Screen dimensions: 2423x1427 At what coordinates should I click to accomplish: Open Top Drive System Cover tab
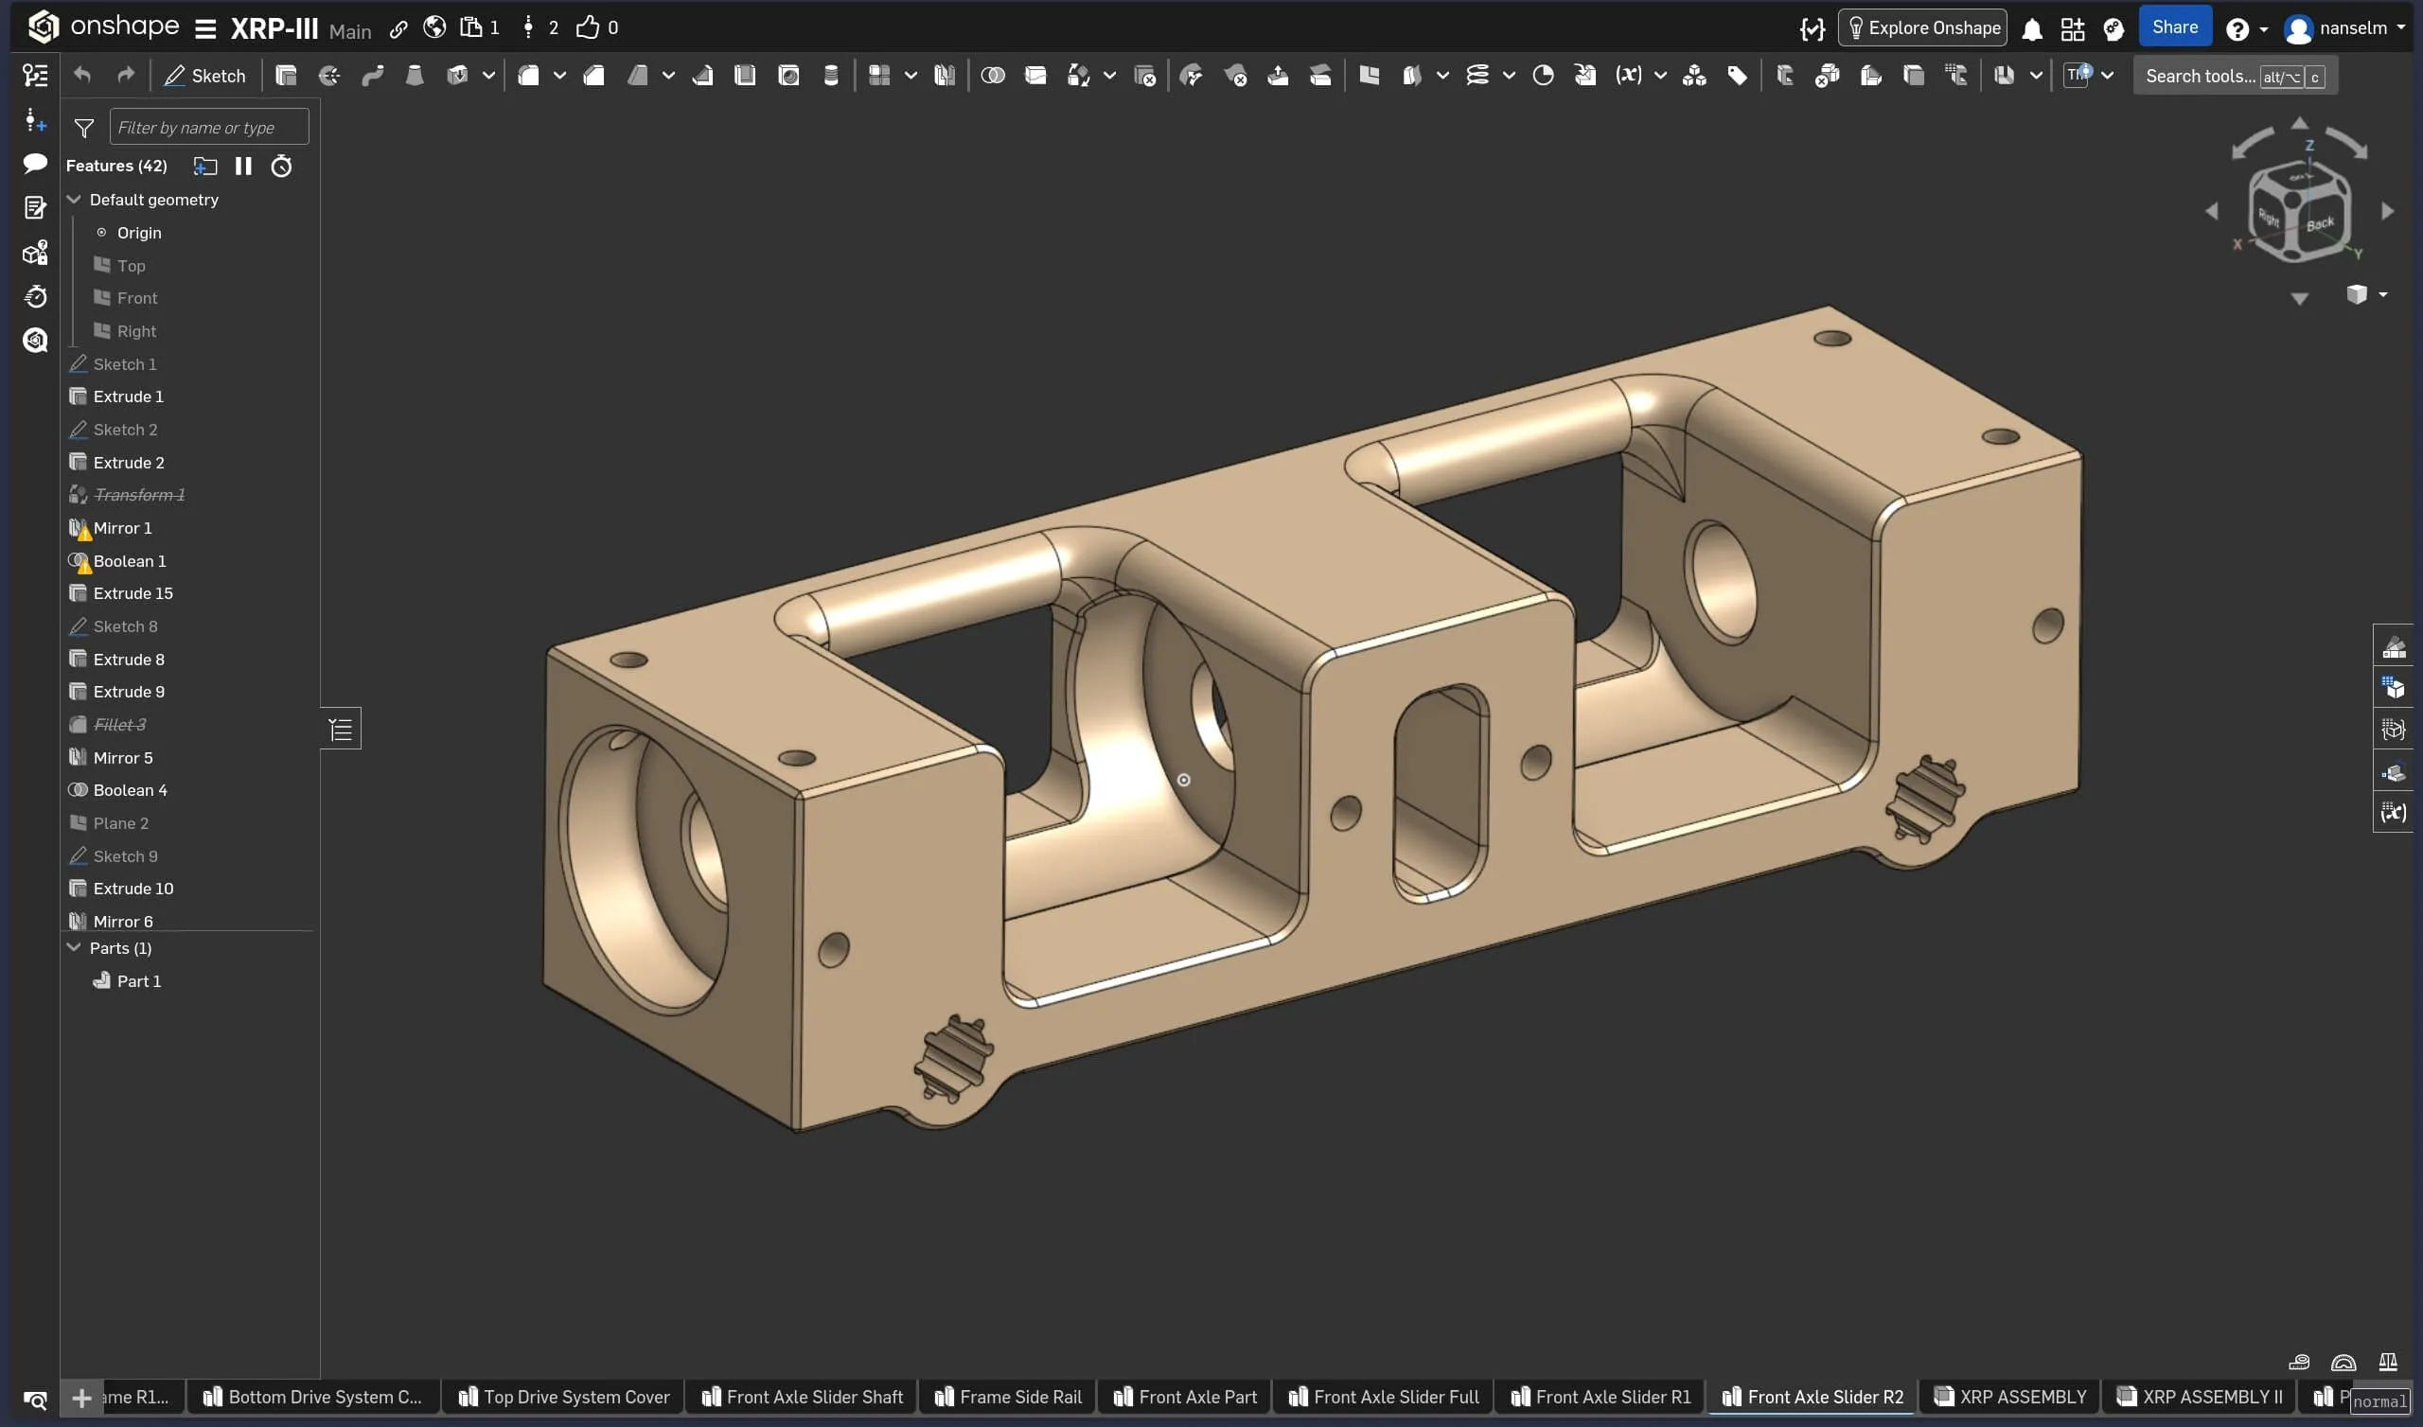[x=563, y=1396]
